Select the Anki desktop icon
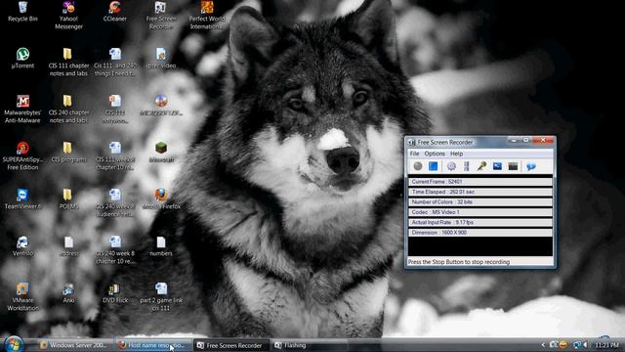Screen dimensions: 625x352 (x=68, y=293)
